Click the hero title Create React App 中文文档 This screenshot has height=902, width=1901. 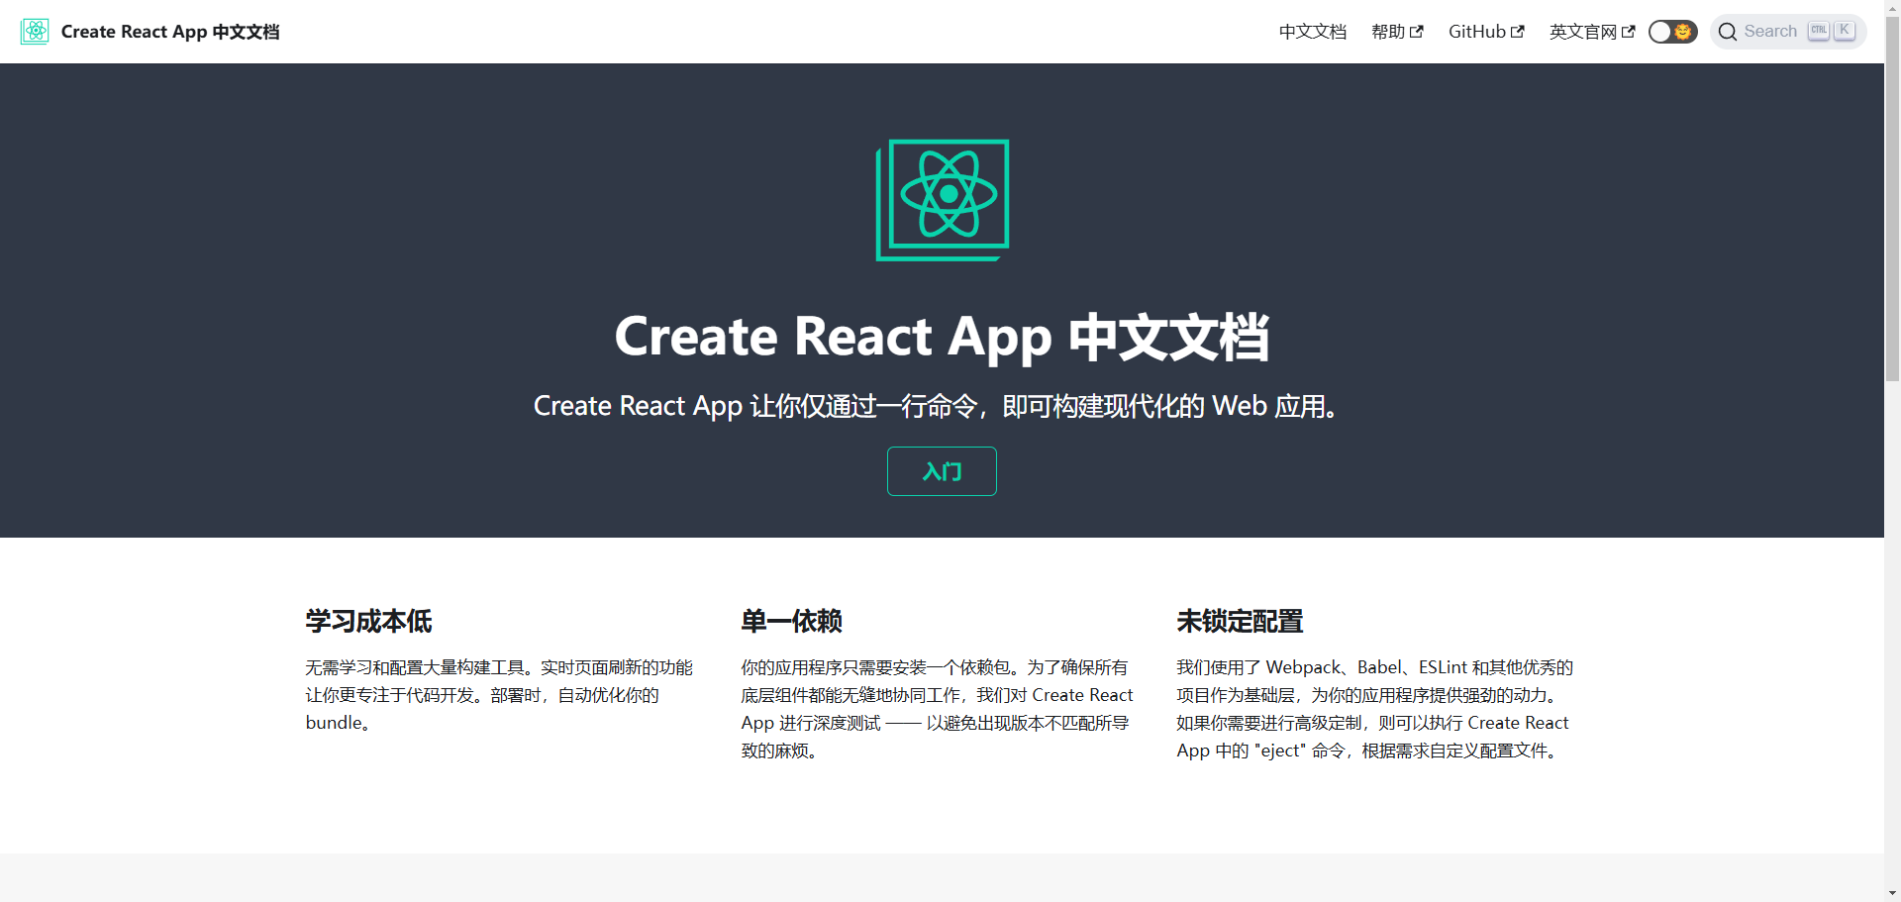(942, 337)
